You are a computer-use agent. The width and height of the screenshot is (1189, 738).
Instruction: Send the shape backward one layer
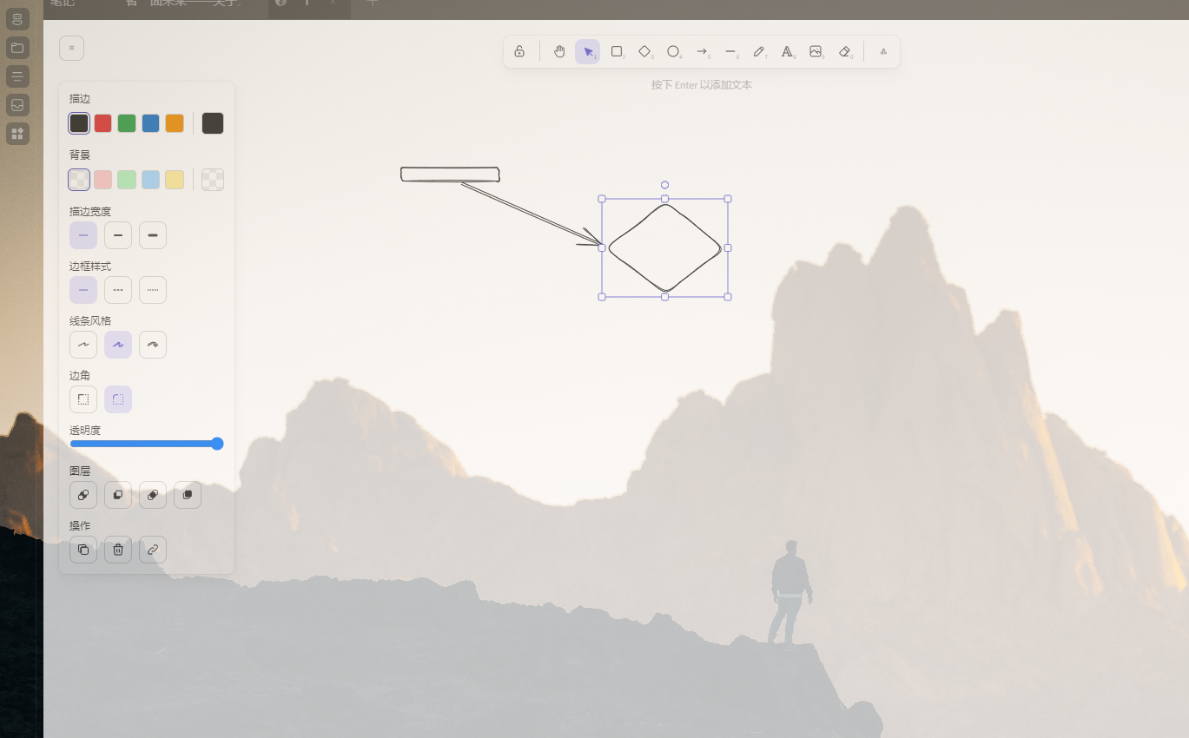(x=118, y=495)
